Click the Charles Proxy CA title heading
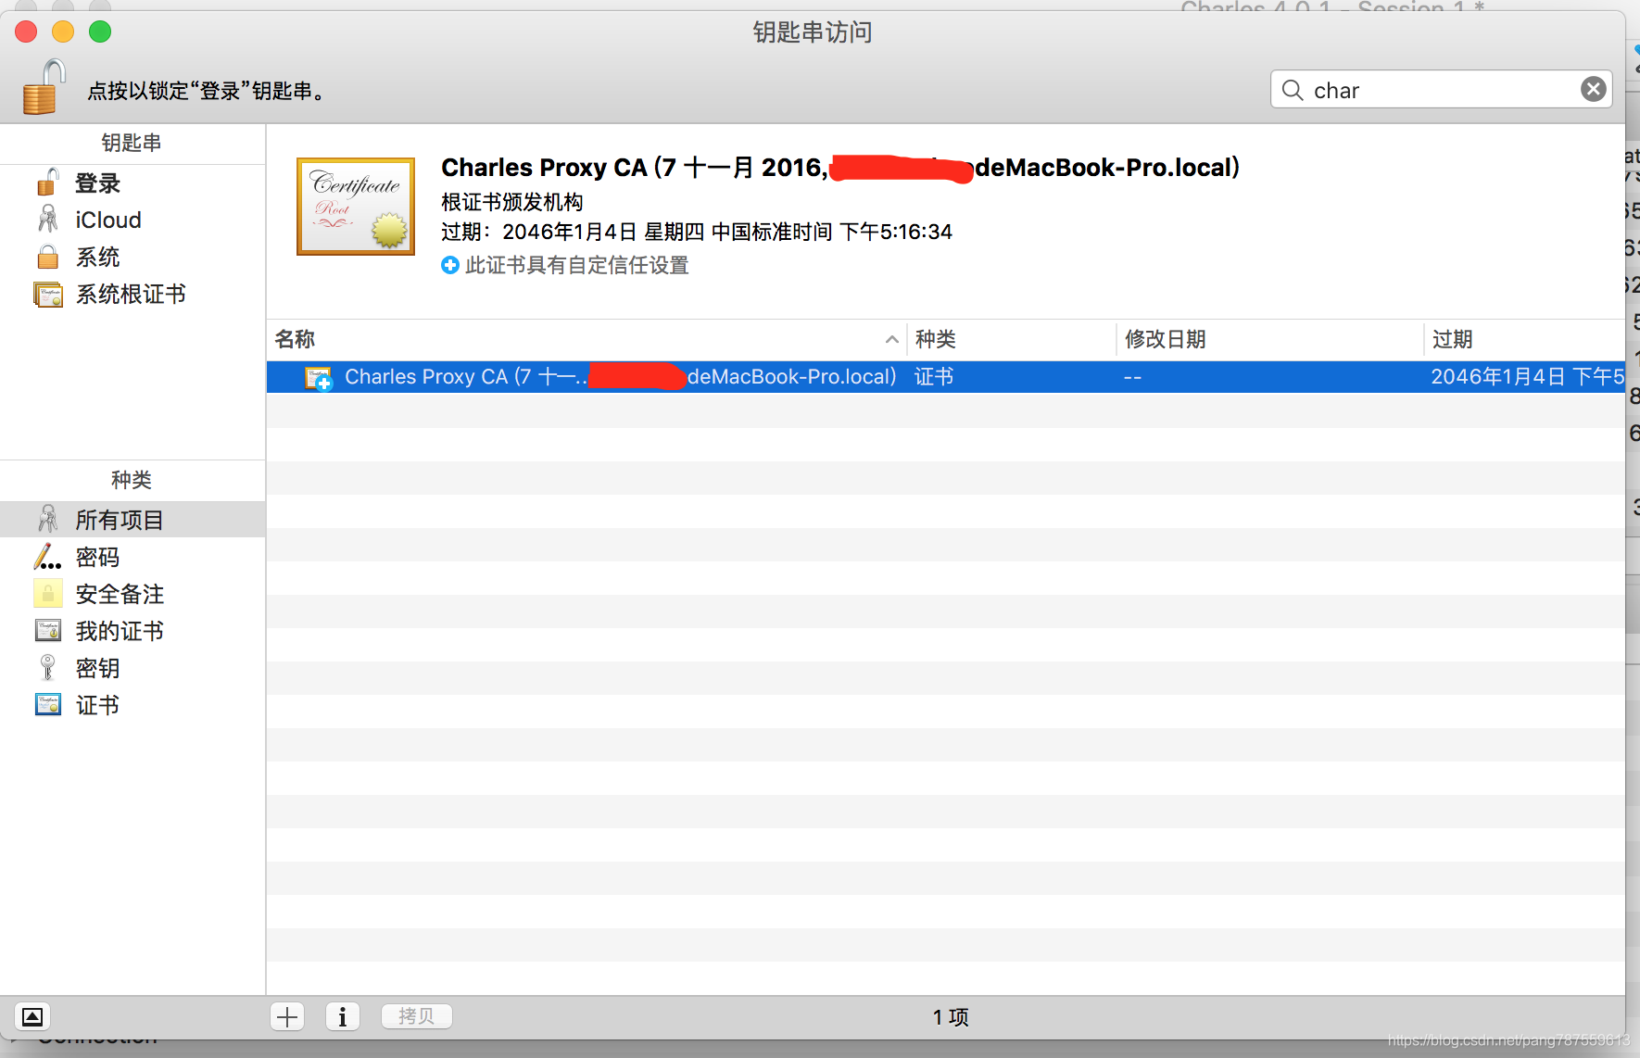 (x=840, y=168)
